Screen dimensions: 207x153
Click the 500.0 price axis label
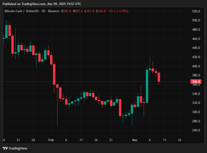(196, 20)
